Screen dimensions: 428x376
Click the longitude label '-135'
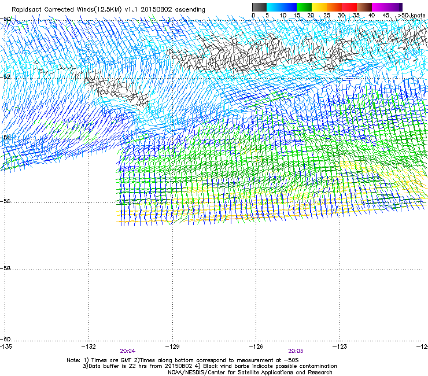click(x=6, y=346)
